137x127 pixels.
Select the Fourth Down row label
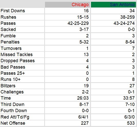[x=14, y=111]
